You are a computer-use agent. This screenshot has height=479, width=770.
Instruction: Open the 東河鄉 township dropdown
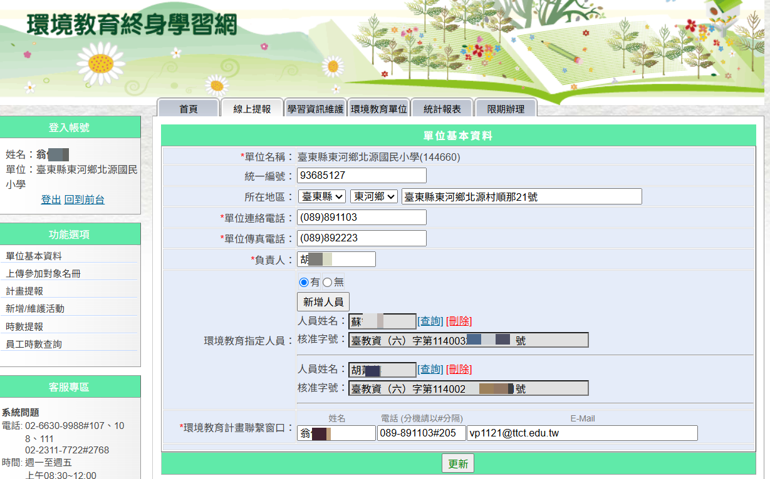click(373, 196)
